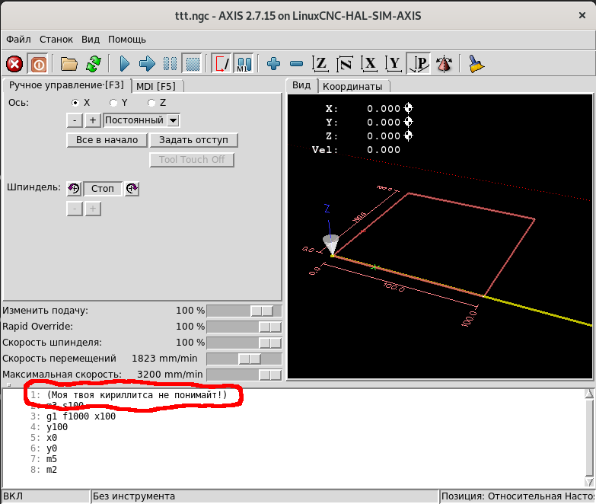Select Z axis radio button

151,103
